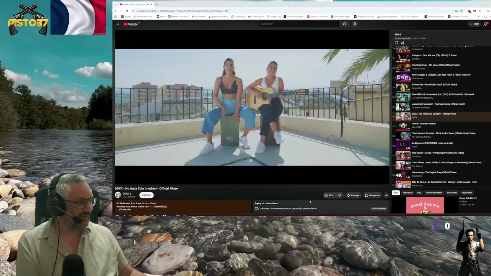
Task: Open YouTube notifications bell
Action: [x=486, y=24]
